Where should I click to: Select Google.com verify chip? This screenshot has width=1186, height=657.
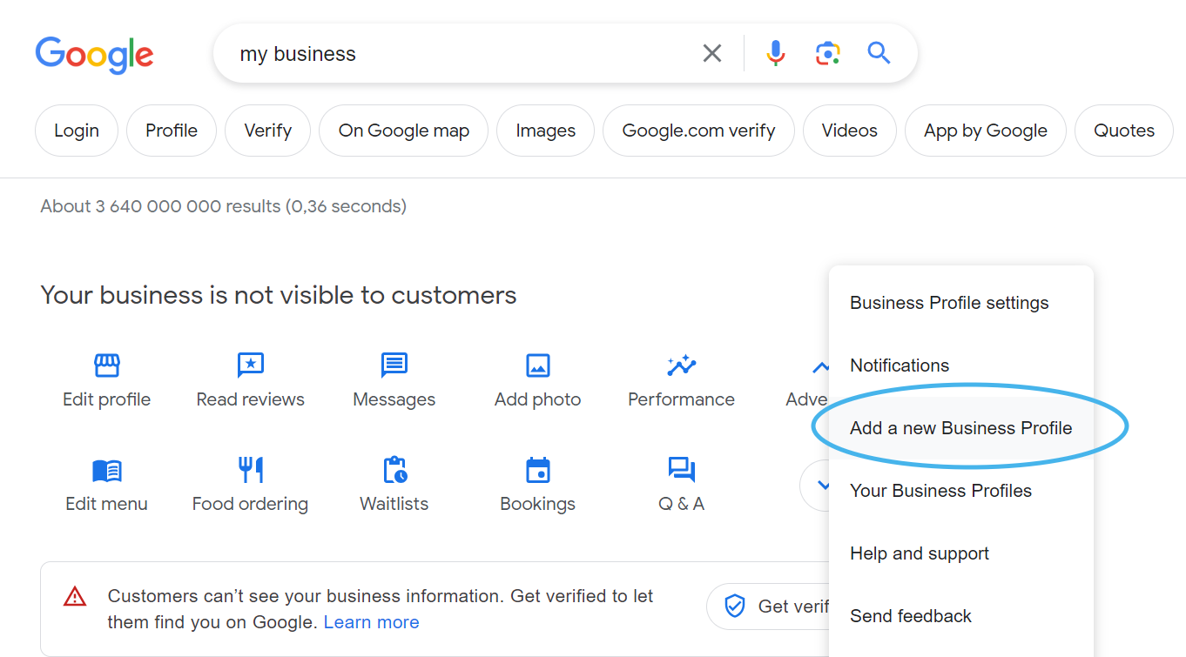pyautogui.click(x=698, y=131)
